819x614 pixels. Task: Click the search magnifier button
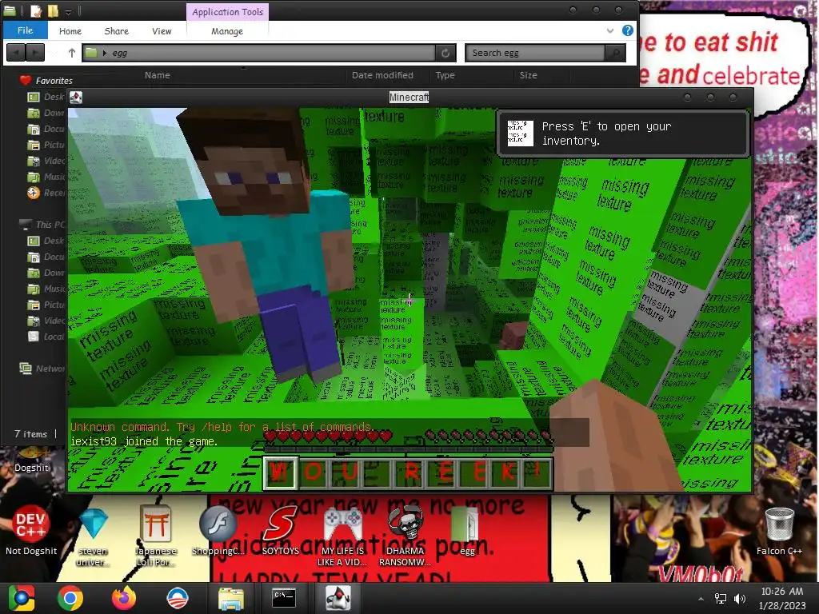[615, 53]
